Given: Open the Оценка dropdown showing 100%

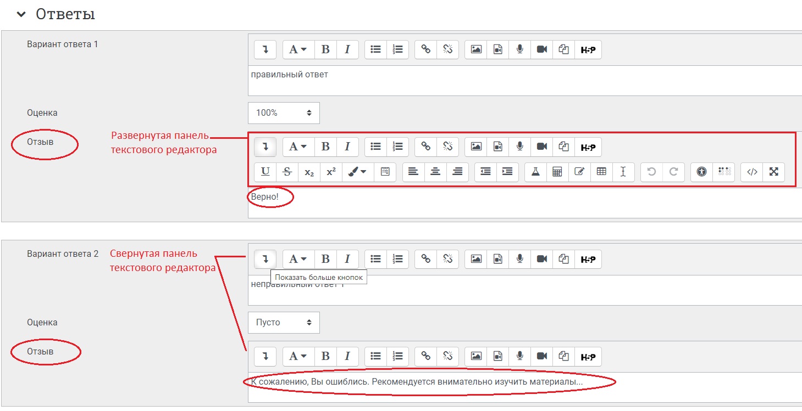Looking at the screenshot, I should pos(284,113).
